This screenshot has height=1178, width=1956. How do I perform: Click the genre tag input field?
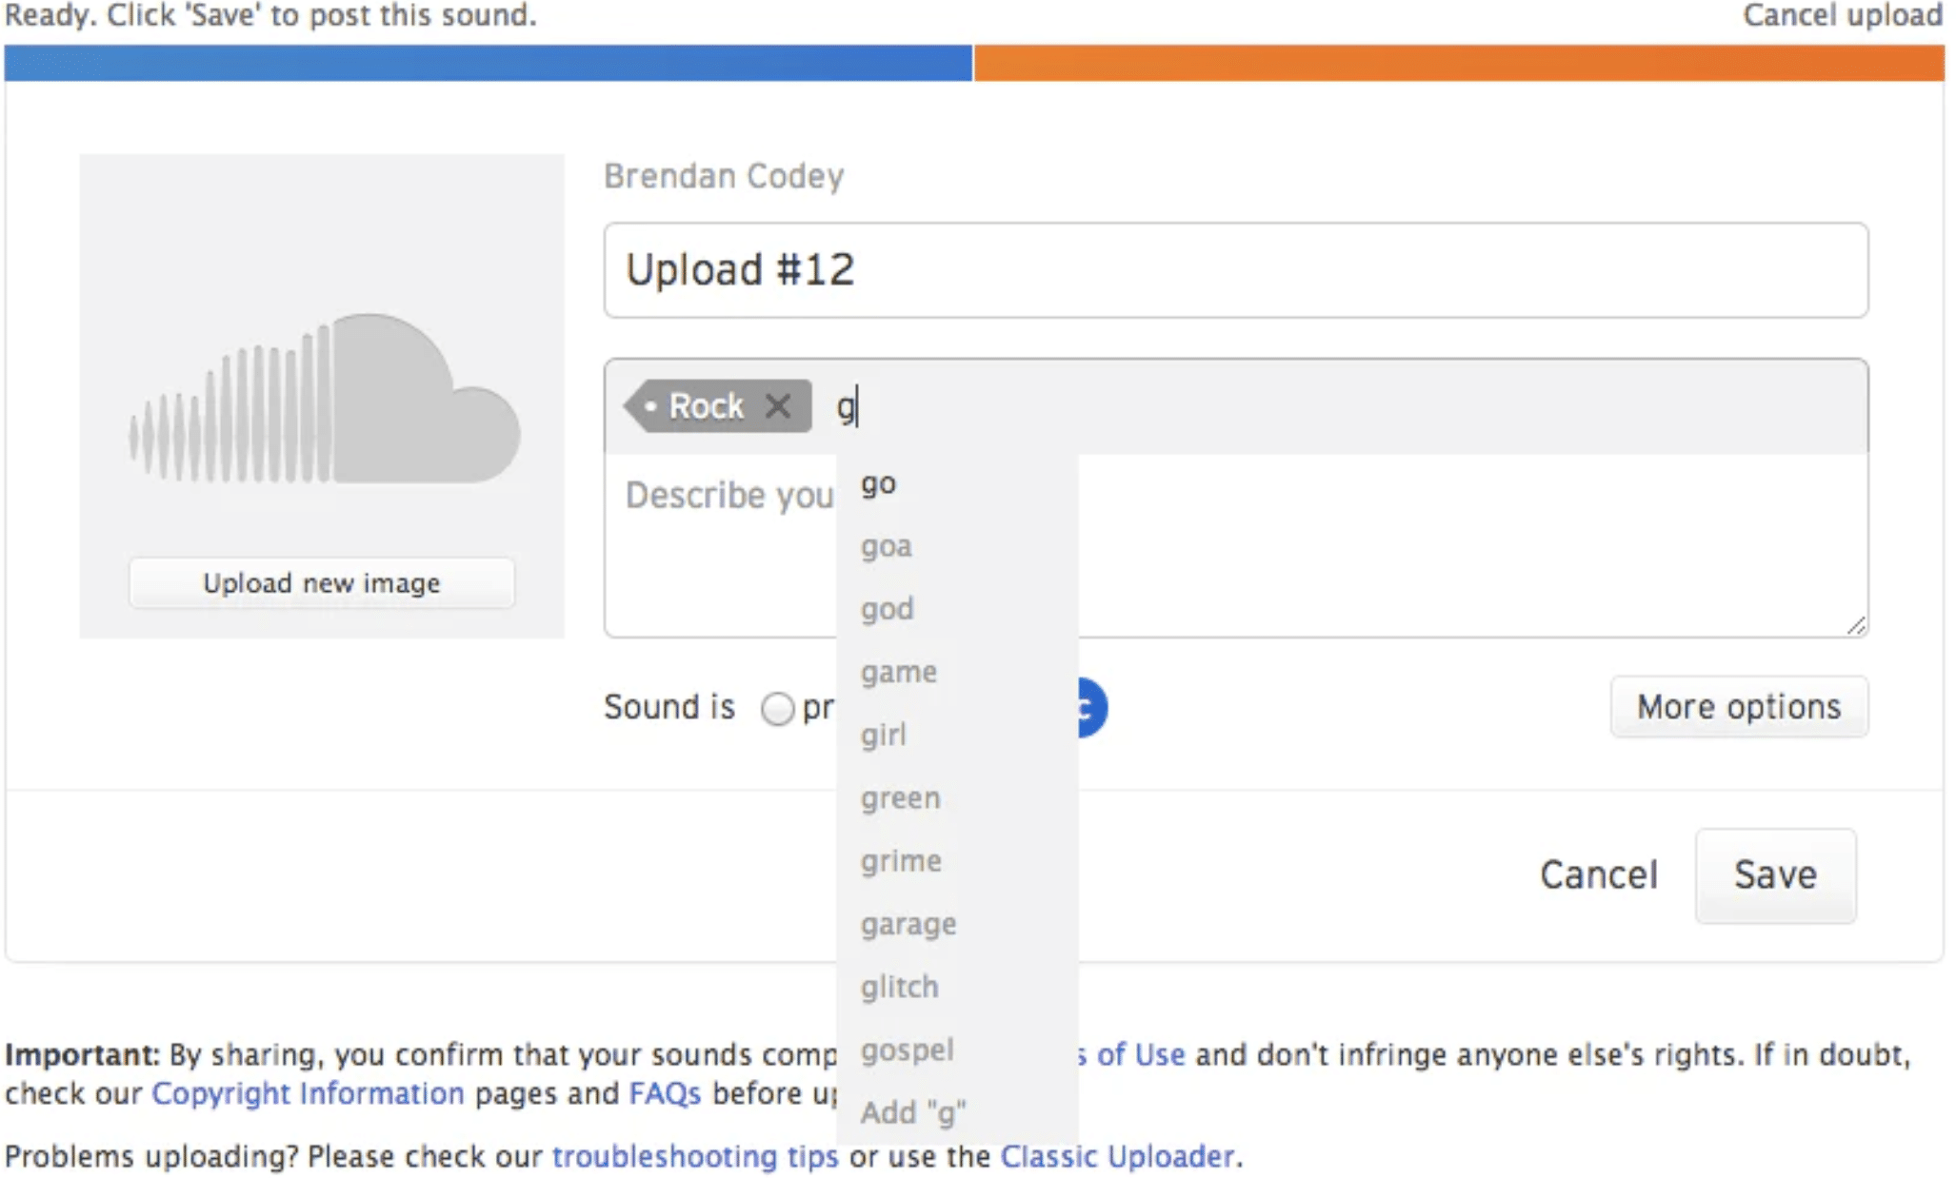850,403
